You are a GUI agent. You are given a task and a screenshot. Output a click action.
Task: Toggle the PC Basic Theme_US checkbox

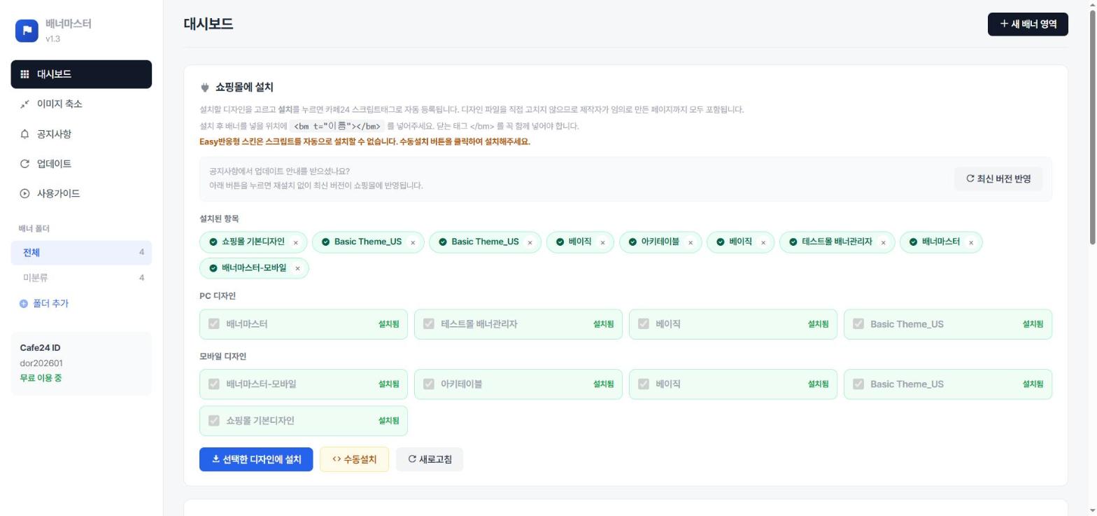858,323
